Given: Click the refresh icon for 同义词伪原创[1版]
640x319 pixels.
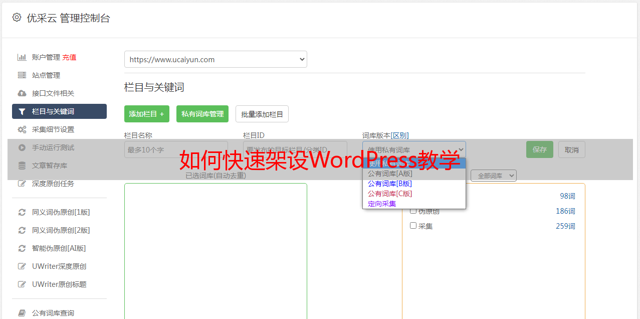Looking at the screenshot, I should pos(22,212).
